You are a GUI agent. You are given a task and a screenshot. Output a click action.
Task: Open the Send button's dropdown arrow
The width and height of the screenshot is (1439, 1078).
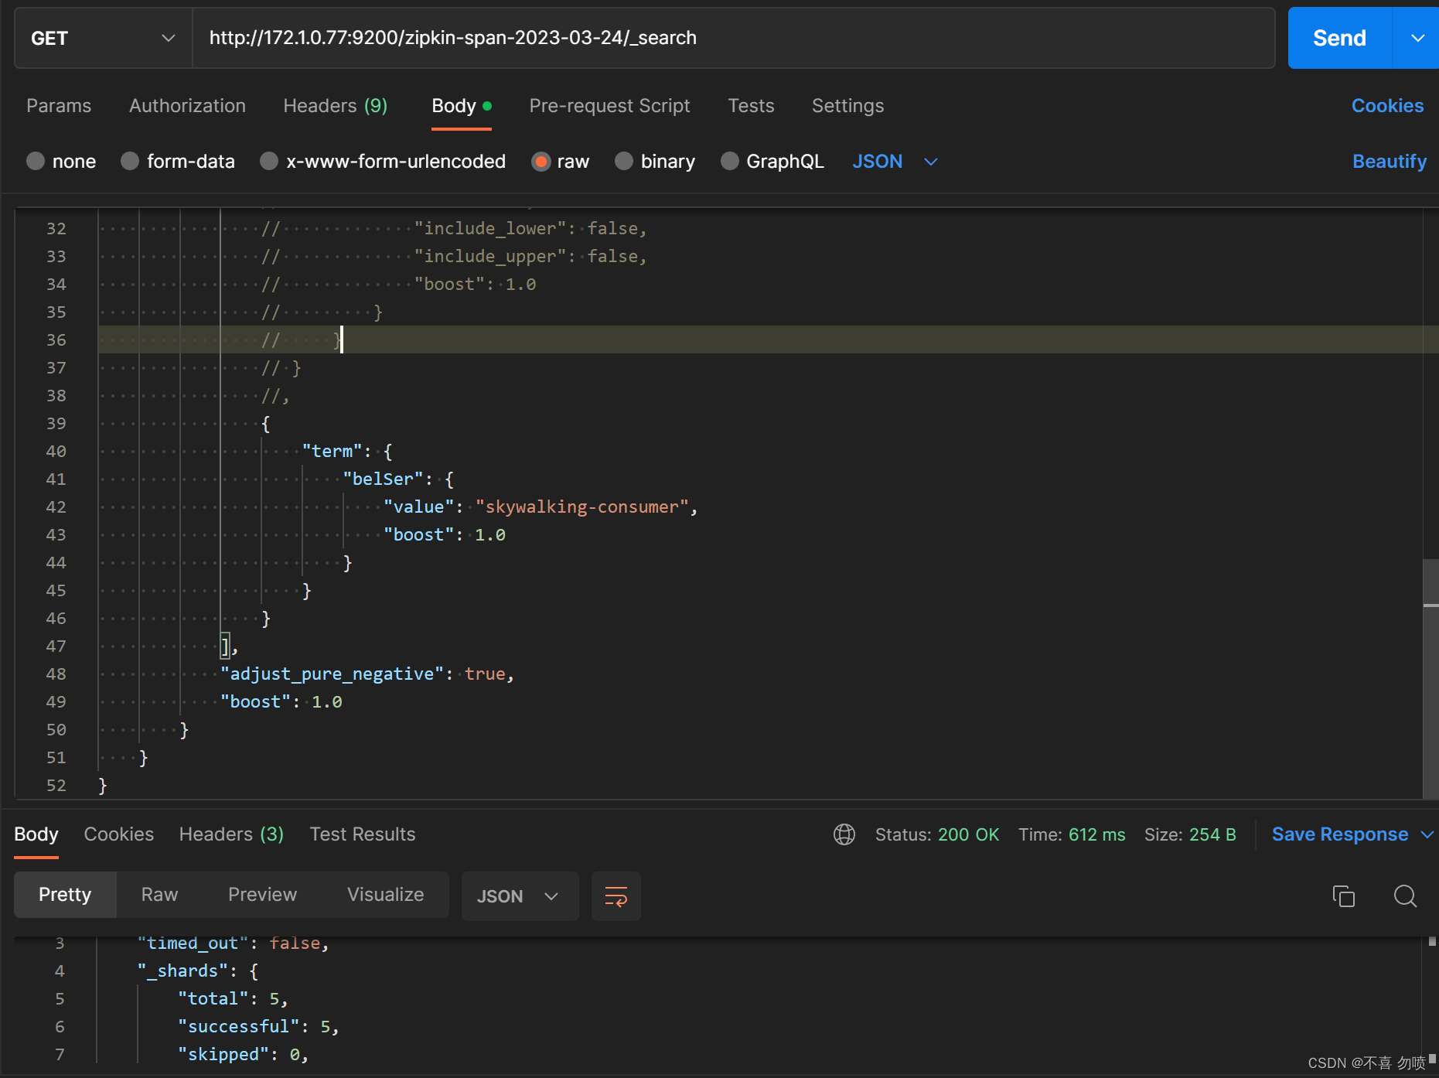tap(1417, 38)
